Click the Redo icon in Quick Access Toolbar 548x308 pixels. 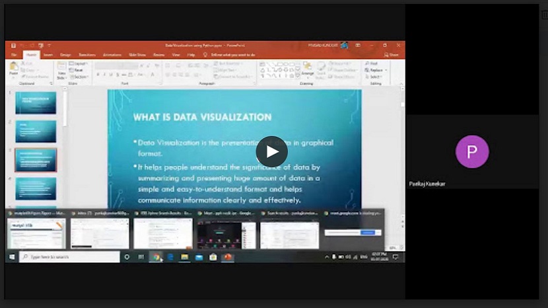tap(32, 46)
